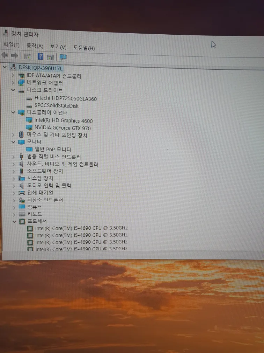Expand the IDE ATA/ATAPI 컨트롤러 category
The image size is (264, 353).
click(x=13, y=75)
